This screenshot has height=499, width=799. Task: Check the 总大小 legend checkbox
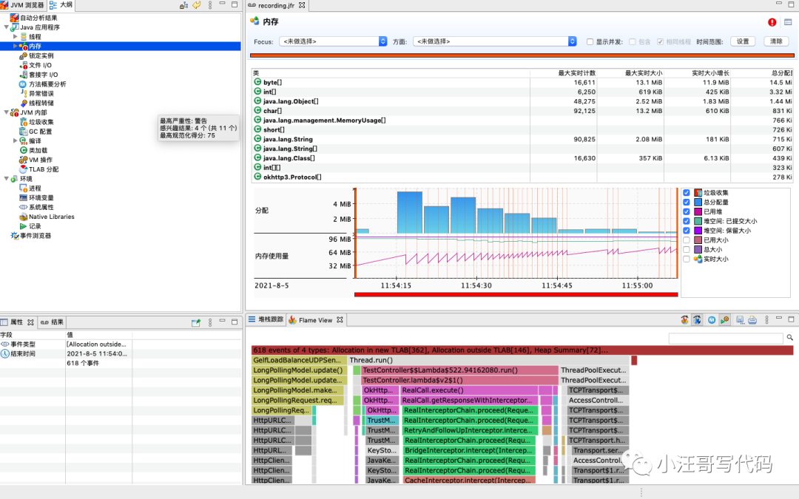click(687, 250)
